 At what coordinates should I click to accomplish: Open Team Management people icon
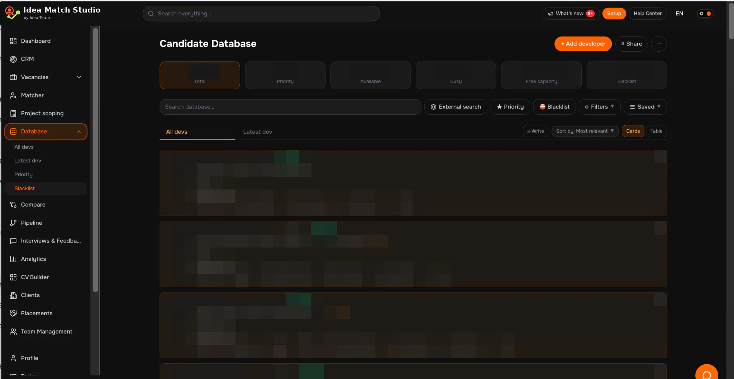pyautogui.click(x=13, y=332)
